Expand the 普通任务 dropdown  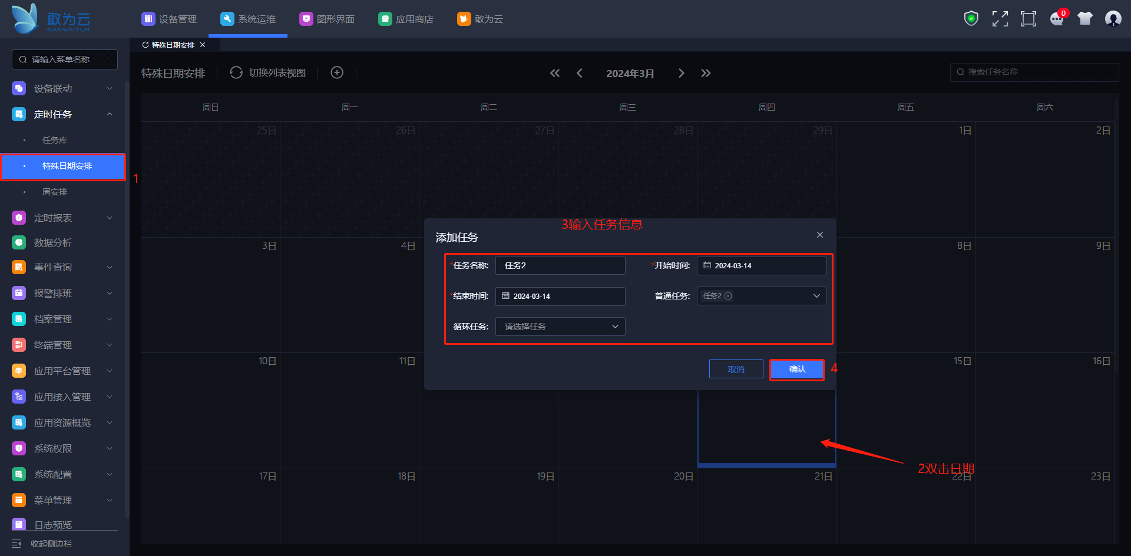pos(816,296)
